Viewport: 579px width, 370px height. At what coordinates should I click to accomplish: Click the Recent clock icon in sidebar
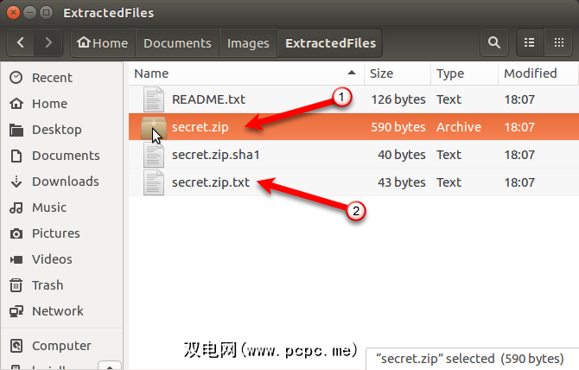16,78
